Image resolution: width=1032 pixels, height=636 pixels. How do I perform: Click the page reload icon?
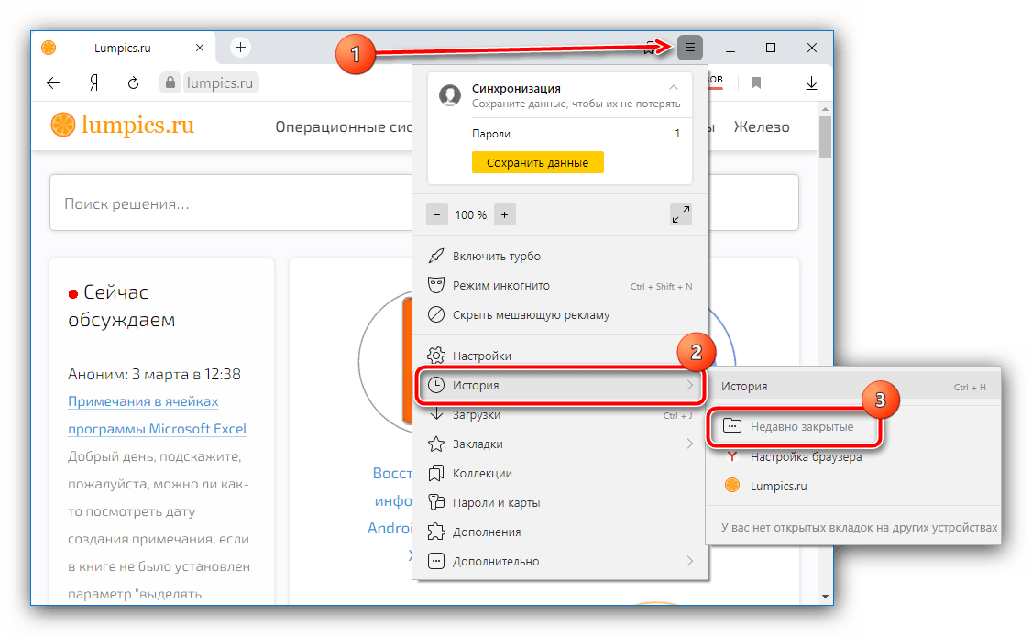point(133,83)
